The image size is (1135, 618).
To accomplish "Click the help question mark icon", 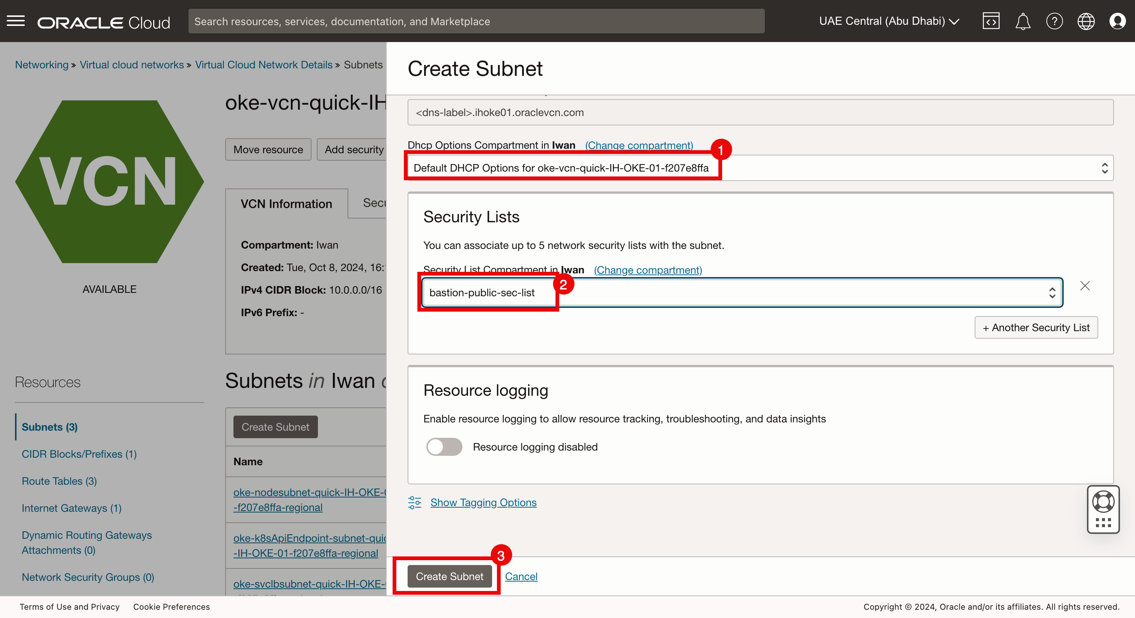I will 1054,21.
